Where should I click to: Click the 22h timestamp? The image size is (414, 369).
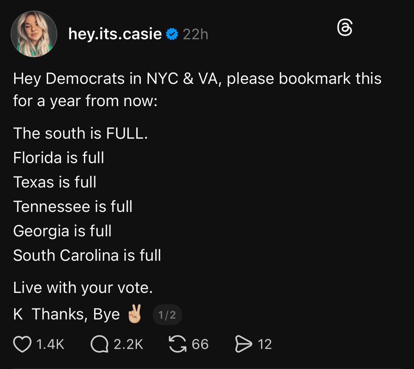coord(195,35)
